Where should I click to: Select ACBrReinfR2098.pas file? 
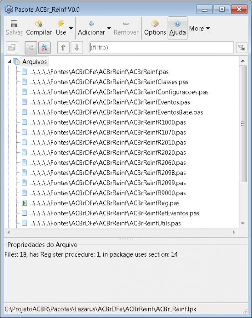(108, 173)
